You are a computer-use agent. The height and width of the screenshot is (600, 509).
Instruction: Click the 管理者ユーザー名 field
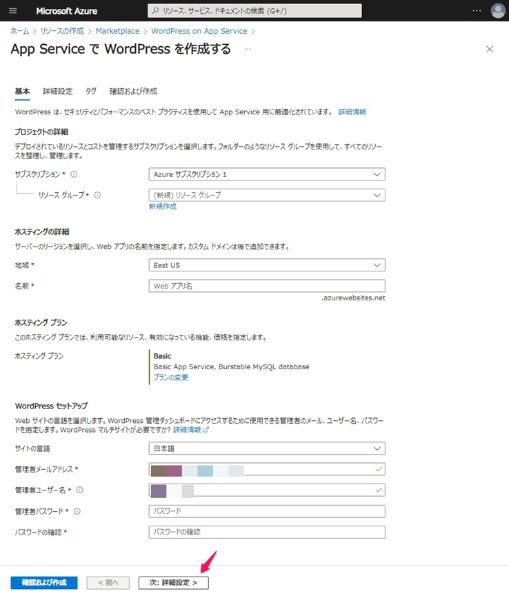[x=267, y=490]
